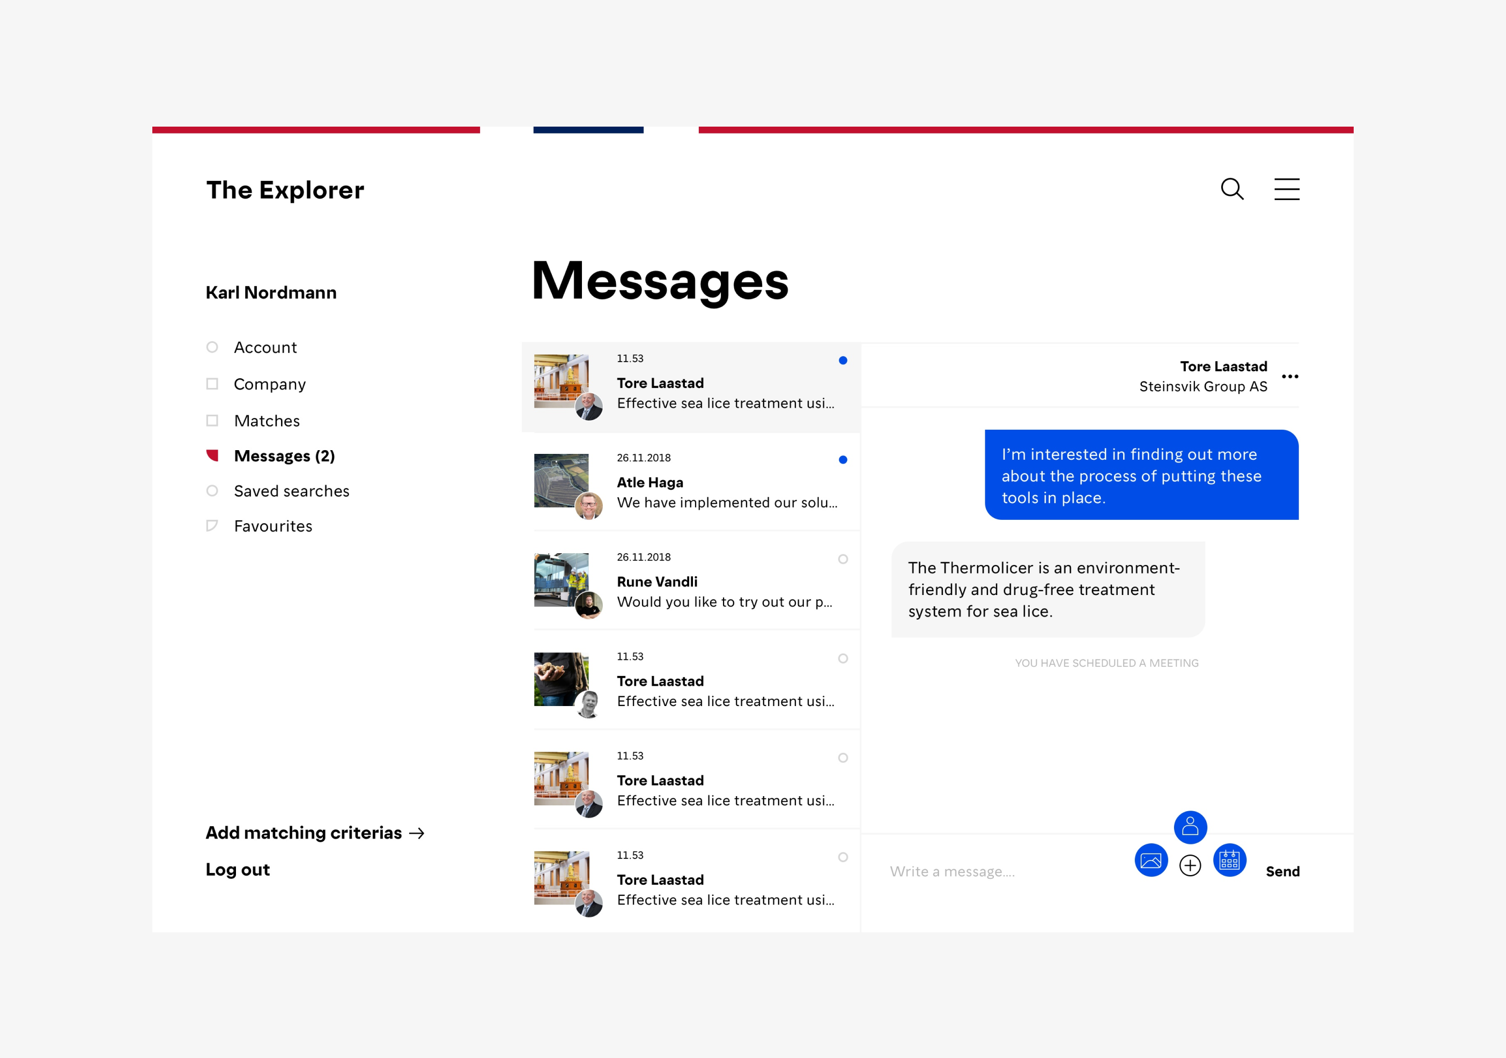Image resolution: width=1506 pixels, height=1058 pixels.
Task: Open the calendar meeting scheduler icon
Action: (x=1229, y=861)
